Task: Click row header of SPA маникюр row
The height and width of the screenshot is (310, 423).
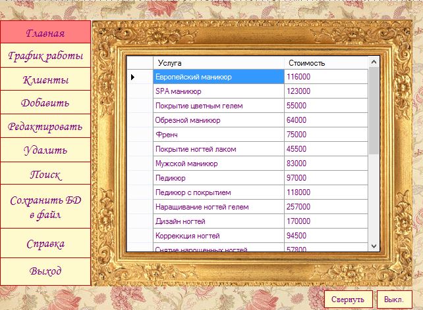Action: [x=140, y=91]
